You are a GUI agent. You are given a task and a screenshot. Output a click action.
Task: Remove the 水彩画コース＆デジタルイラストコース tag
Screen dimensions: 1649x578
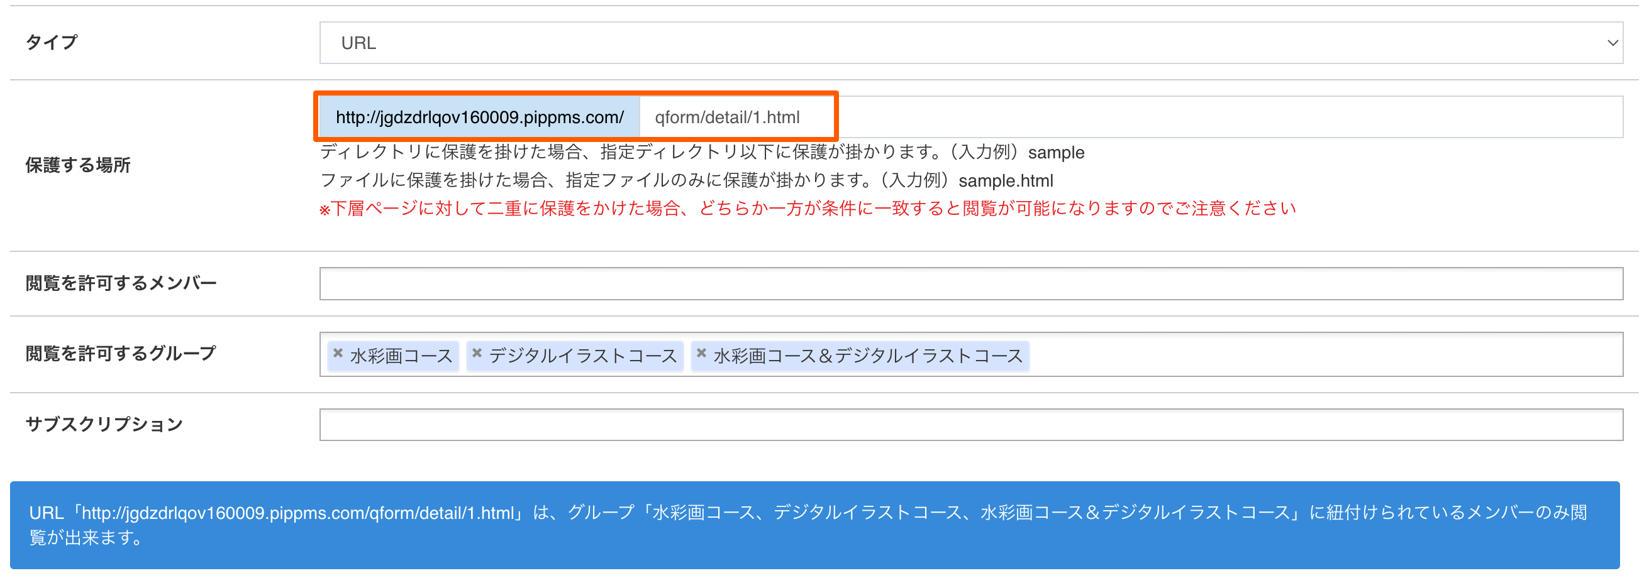702,353
